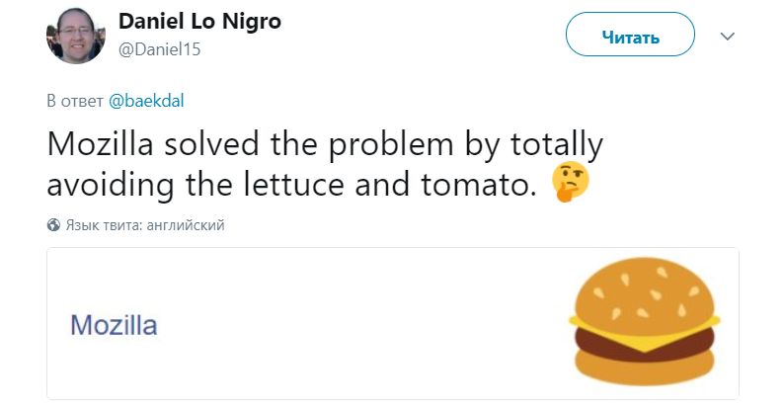Click the globe icon beside tweet language

[x=53, y=225]
